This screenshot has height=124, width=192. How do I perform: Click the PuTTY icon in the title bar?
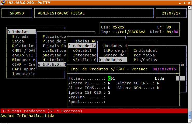click(3, 3)
